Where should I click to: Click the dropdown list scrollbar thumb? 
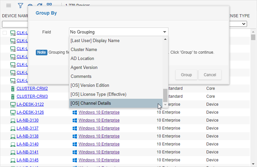(x=165, y=95)
